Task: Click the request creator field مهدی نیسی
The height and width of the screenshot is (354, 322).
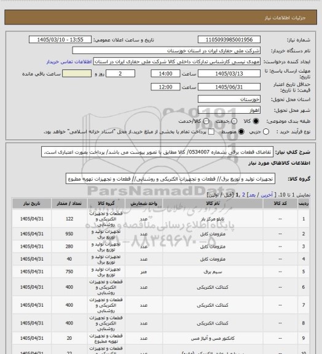Action: (x=177, y=61)
